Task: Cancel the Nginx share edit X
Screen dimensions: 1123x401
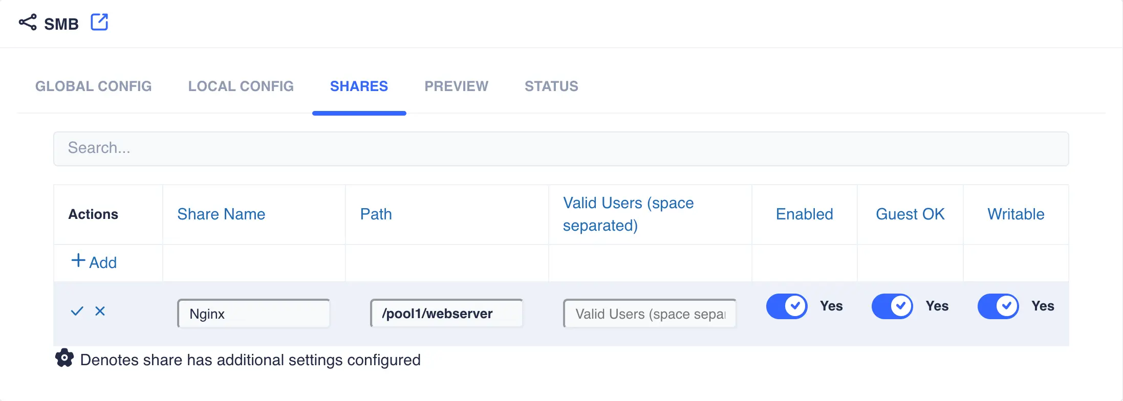Action: pyautogui.click(x=100, y=311)
